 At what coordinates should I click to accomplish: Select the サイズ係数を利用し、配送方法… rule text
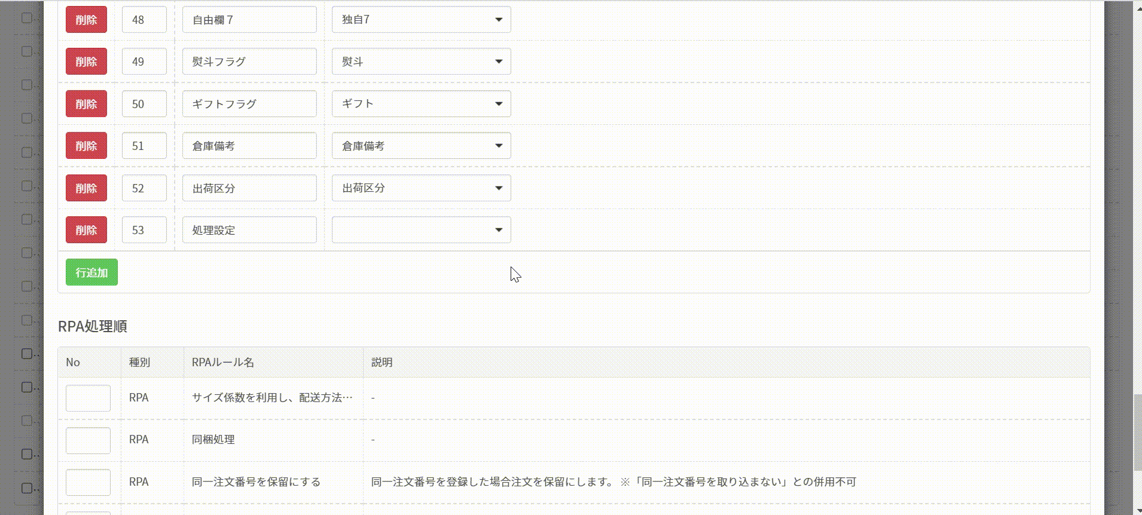pos(272,397)
